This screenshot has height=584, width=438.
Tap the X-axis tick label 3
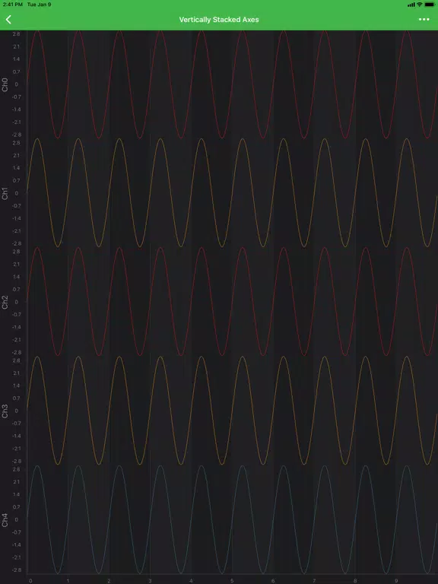[x=150, y=581]
